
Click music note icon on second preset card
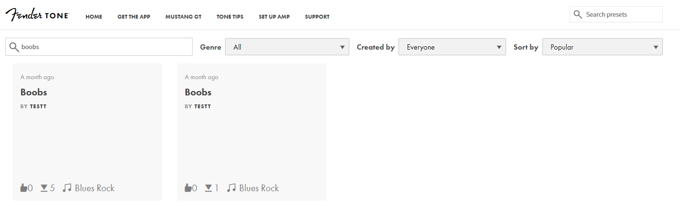tap(231, 188)
